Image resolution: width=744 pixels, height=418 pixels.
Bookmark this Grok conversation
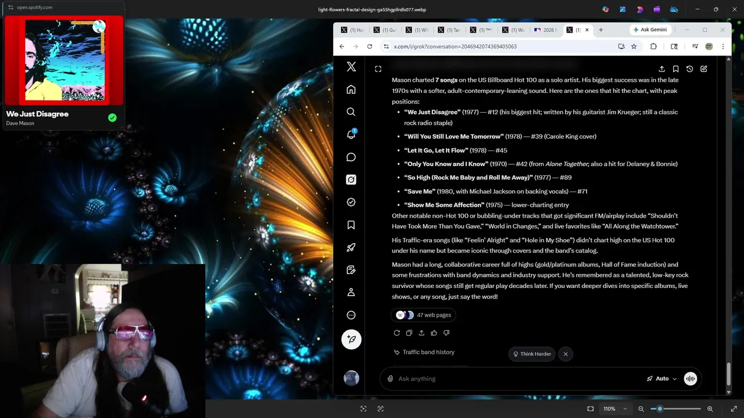coord(675,69)
